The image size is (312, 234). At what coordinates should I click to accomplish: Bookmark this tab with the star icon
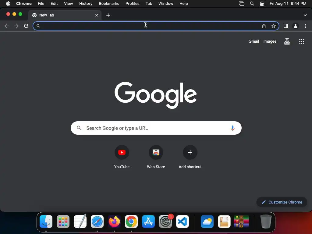tap(274, 26)
